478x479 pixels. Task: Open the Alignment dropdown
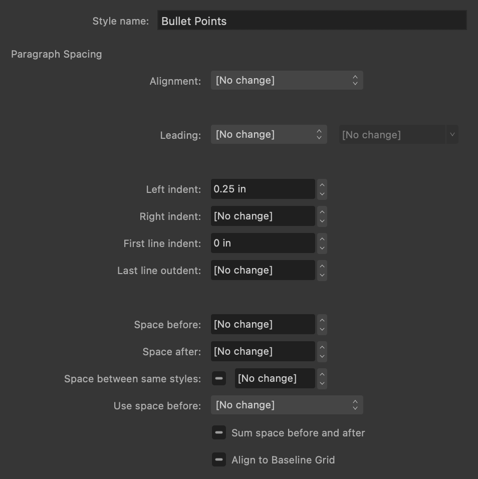coord(287,80)
